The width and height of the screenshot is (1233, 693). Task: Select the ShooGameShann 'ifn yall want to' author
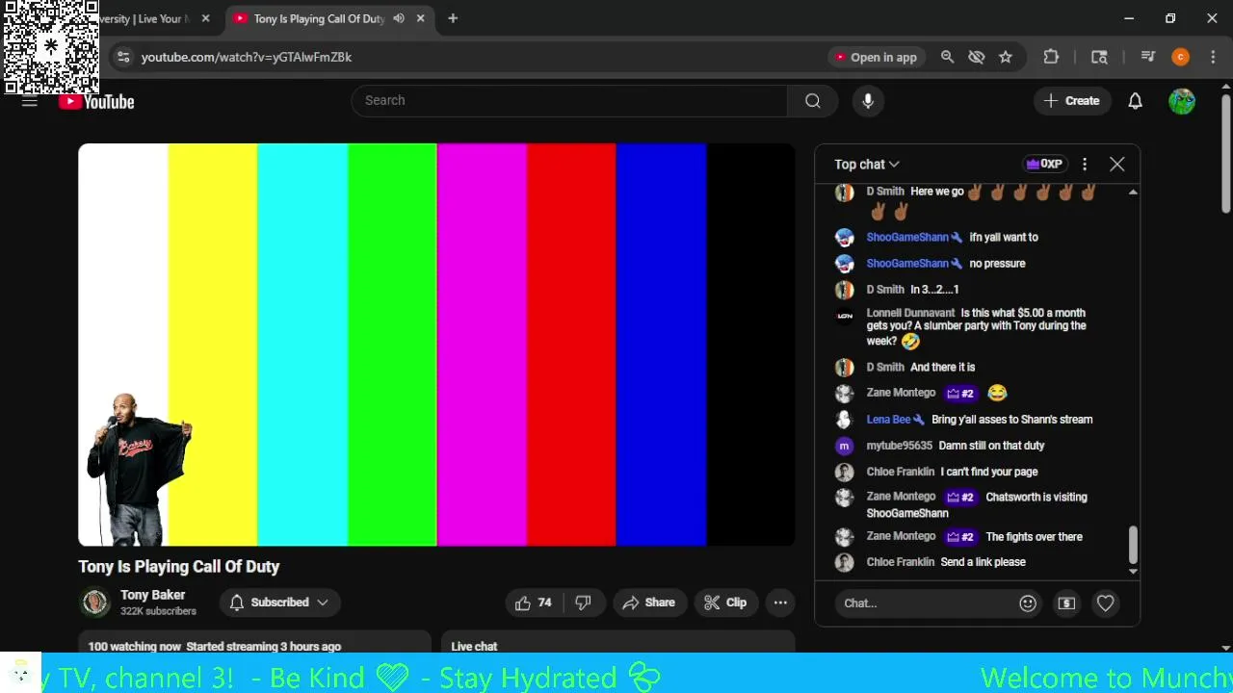907,237
